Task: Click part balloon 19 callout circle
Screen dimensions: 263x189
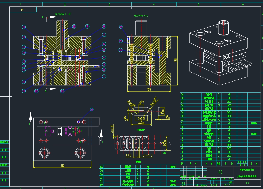Action: 24,91
